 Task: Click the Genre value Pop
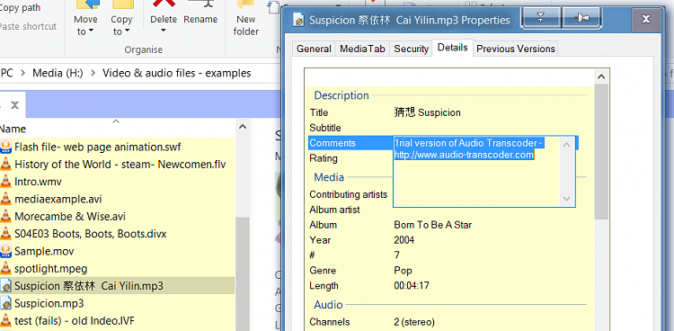click(x=403, y=271)
